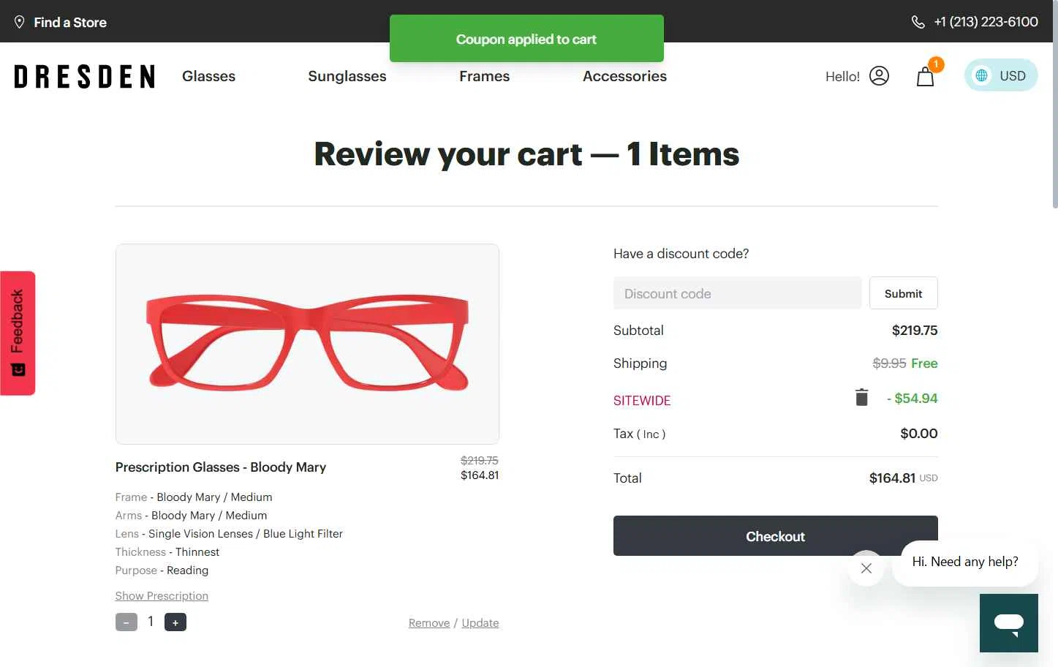Viewport: 1058px width, 667px height.
Task: Submit the discount code
Action: tap(904, 293)
